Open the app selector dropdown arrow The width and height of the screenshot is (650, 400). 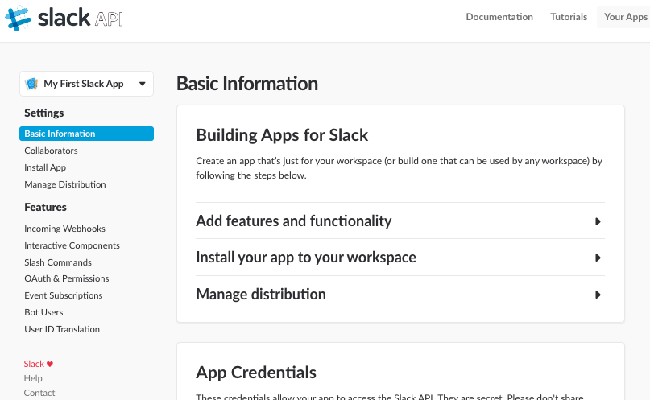coord(143,84)
